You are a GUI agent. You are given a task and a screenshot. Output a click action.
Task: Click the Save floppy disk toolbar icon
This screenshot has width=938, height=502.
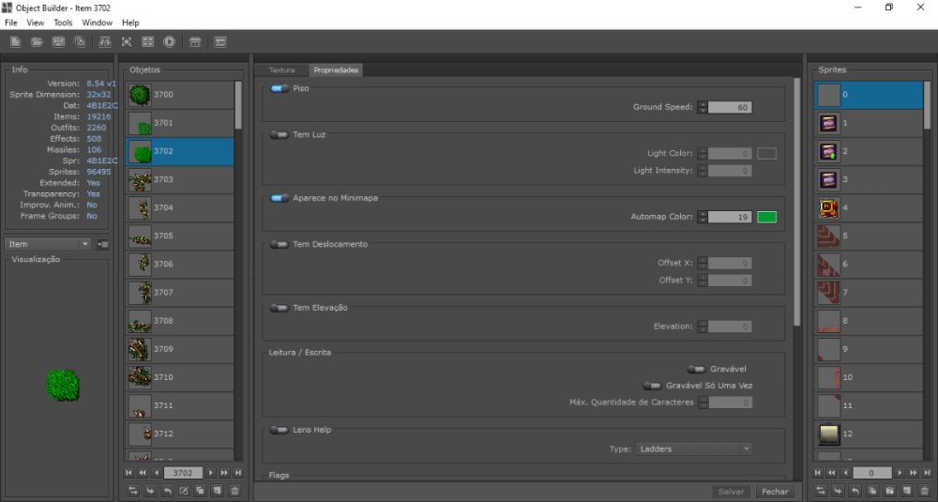pyautogui.click(x=58, y=42)
